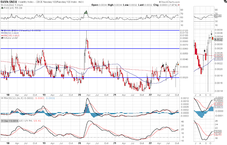This screenshot has width=227, height=145.
Task: Click the 0.0016 label on zoomed panel axis
Action: click(x=218, y=83)
